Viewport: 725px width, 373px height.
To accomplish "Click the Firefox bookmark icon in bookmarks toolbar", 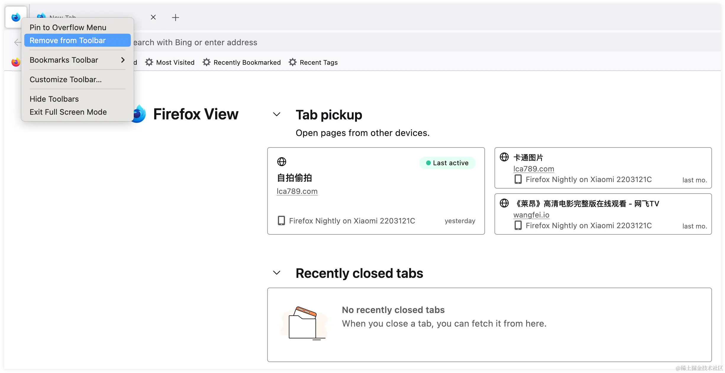I will click(x=16, y=62).
